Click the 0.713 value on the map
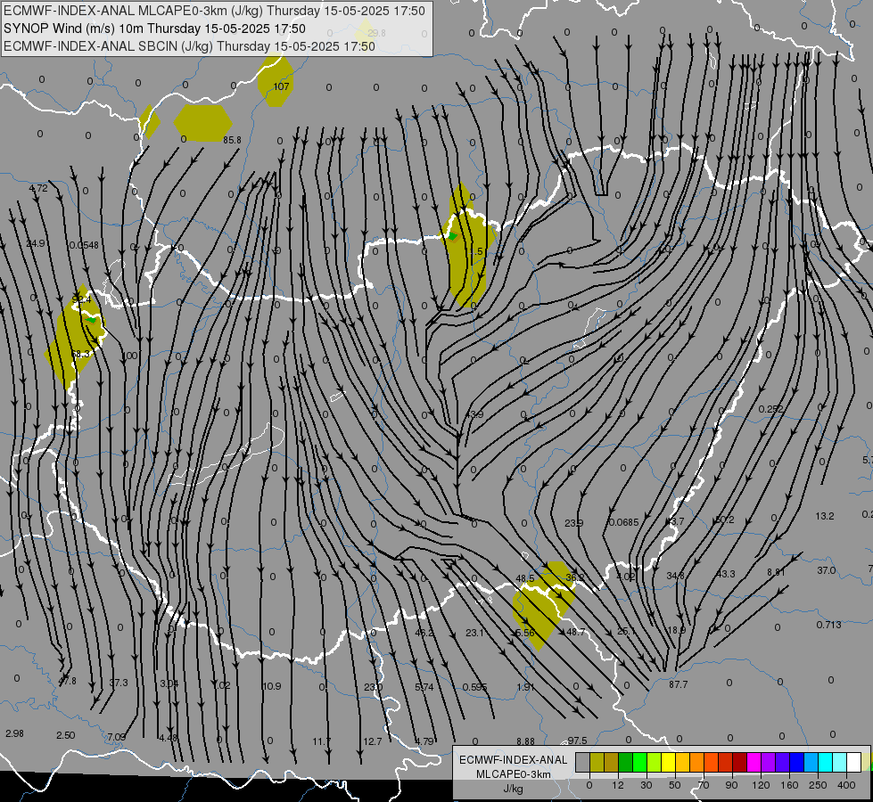The width and height of the screenshot is (873, 802). click(829, 625)
